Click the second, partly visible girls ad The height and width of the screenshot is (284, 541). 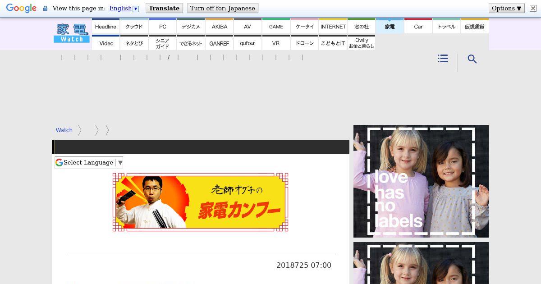tap(421, 263)
